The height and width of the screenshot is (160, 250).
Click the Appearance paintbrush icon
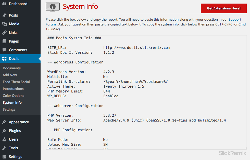pos(4,122)
